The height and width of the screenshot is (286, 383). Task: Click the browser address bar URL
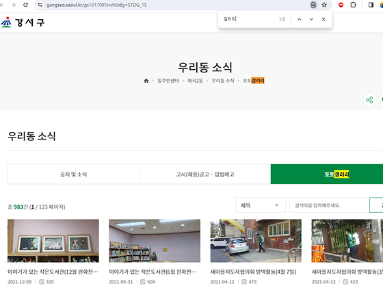point(96,5)
